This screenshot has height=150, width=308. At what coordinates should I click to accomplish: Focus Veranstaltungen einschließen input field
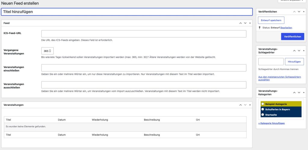click(x=143, y=68)
